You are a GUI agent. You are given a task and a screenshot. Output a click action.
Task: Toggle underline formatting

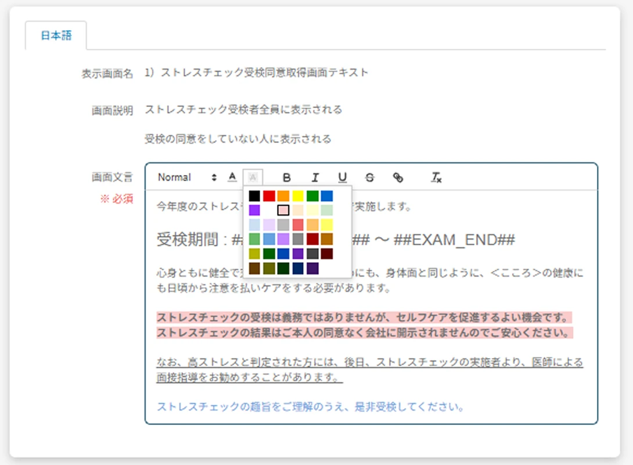(x=342, y=177)
